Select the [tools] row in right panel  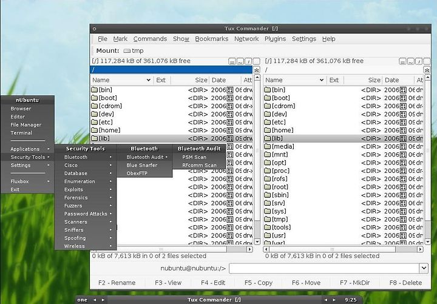pos(343,228)
